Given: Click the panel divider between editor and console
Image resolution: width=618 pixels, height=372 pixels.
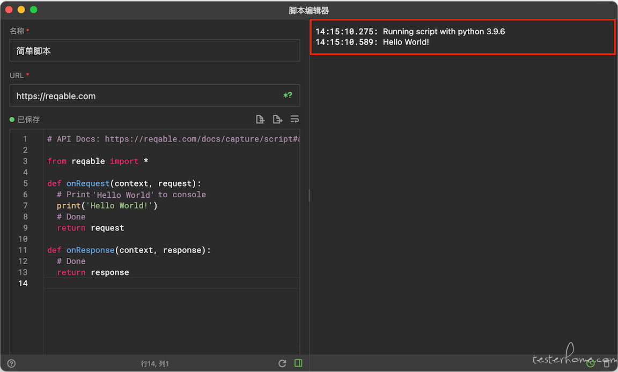Looking at the screenshot, I should tap(310, 195).
